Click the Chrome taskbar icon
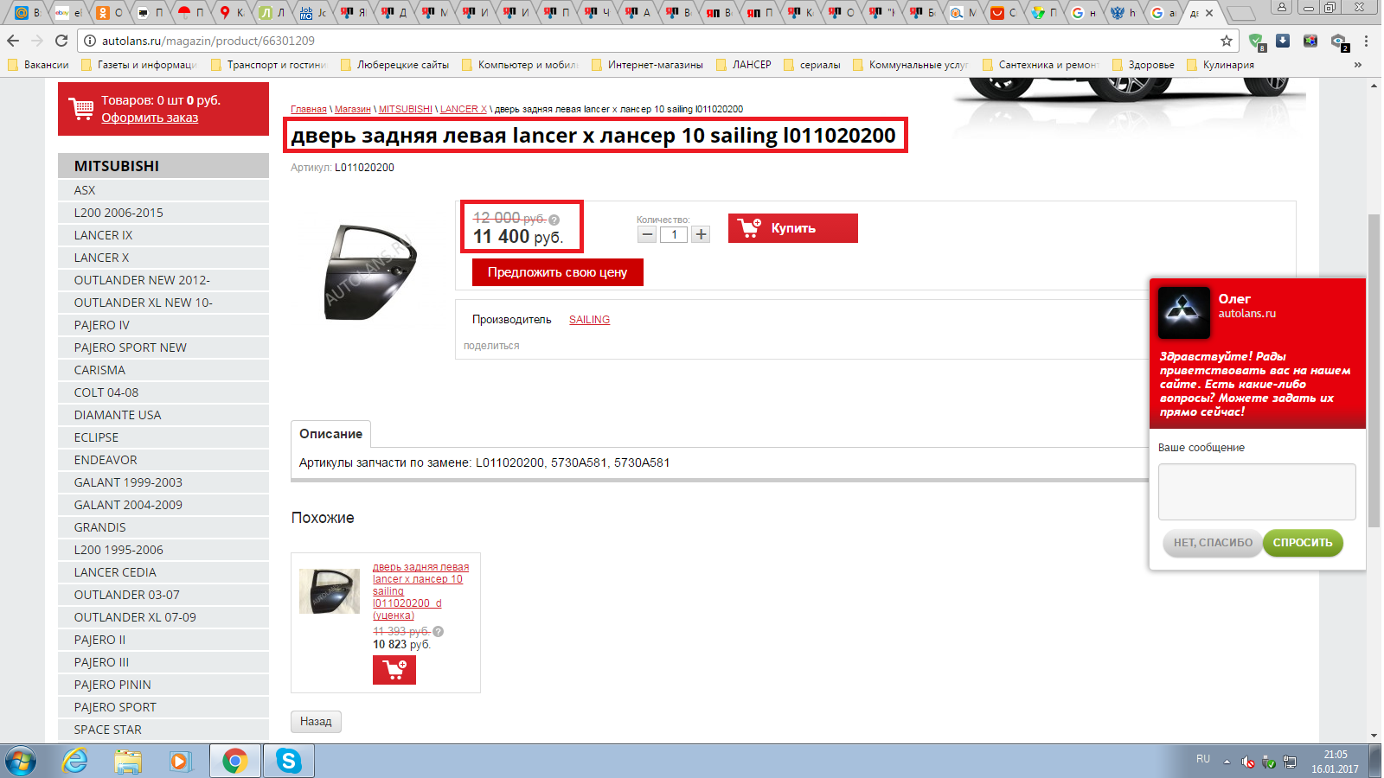 [234, 762]
